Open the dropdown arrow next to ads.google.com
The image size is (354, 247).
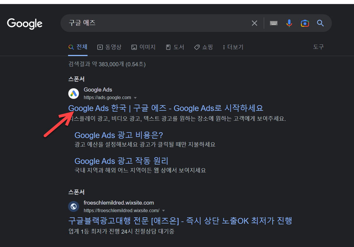tap(136, 98)
